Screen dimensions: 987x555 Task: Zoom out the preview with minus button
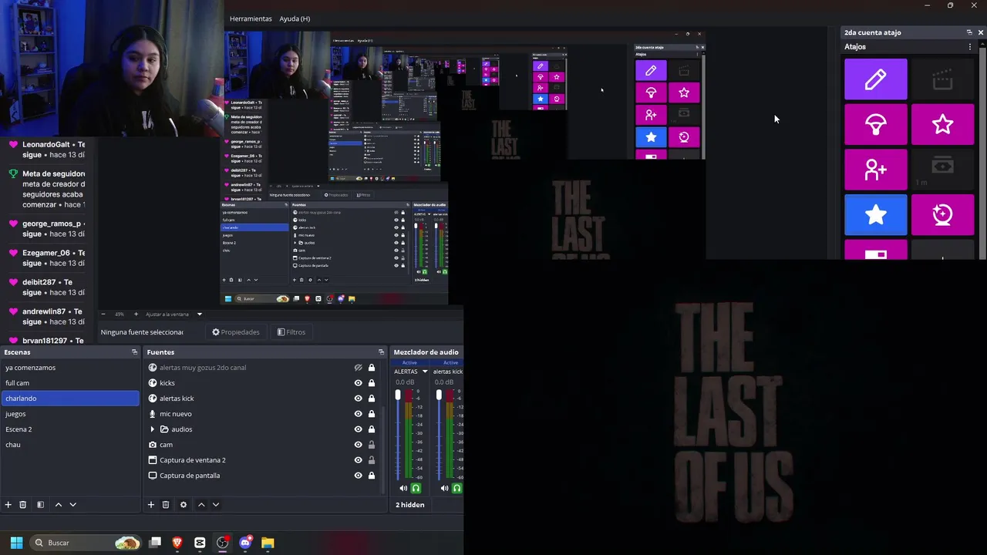click(103, 314)
